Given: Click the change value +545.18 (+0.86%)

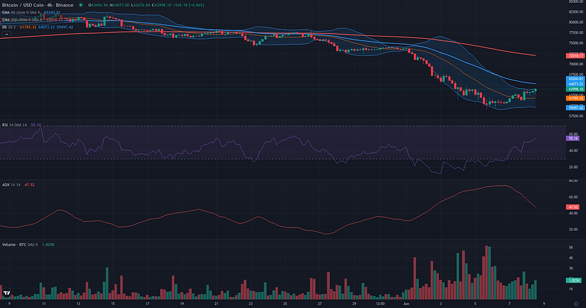Looking at the screenshot, I should (188, 5).
